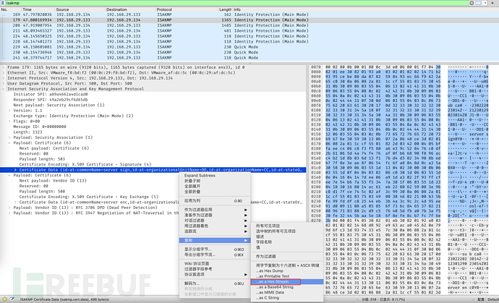This screenshot has width=499, height=303.
Task: Open 准备作为过滤器 submenu
Action: (215, 215)
